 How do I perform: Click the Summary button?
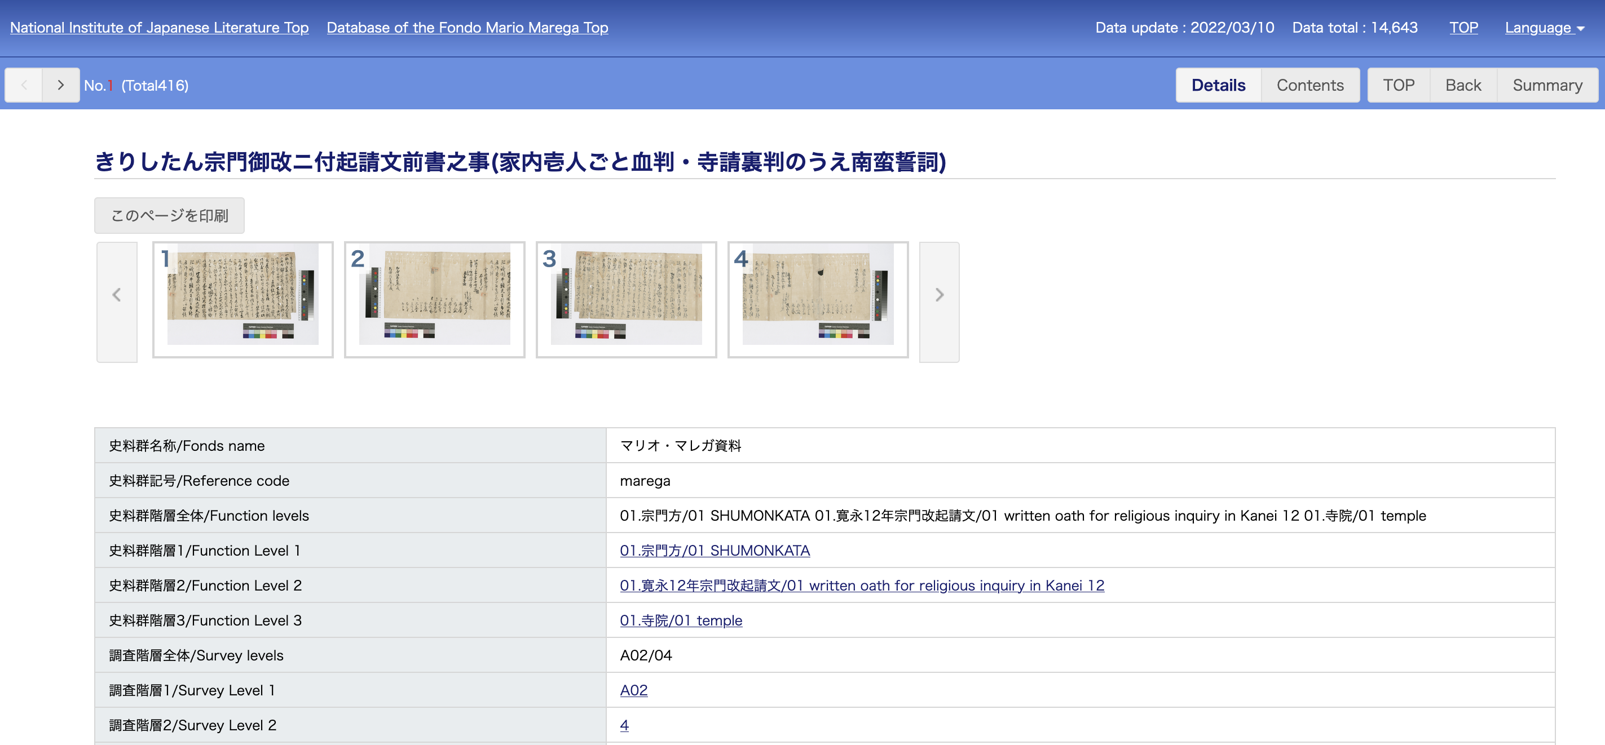[x=1547, y=85]
